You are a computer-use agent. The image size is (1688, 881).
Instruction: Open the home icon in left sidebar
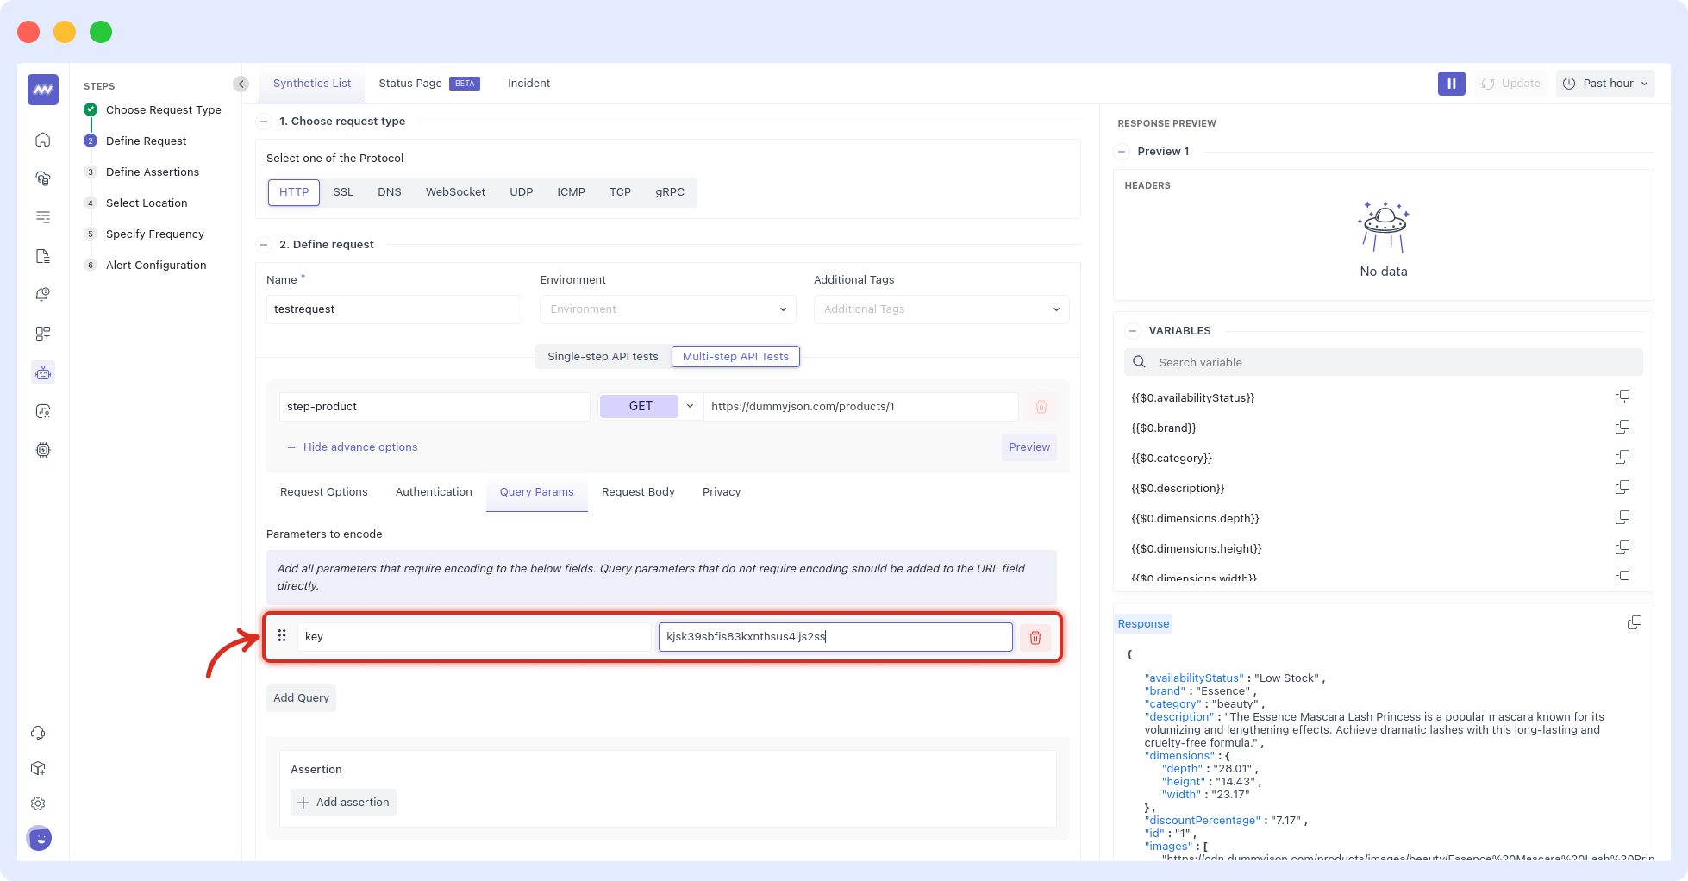tap(43, 140)
